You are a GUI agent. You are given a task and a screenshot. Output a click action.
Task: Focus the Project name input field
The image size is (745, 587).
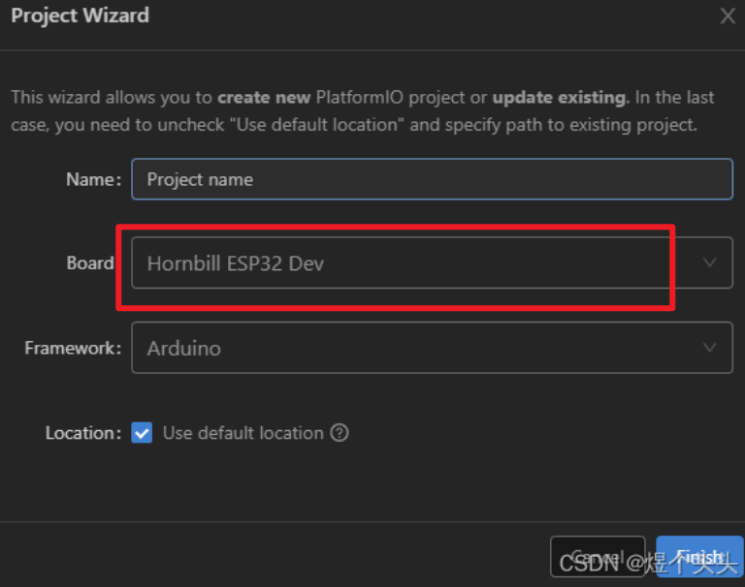tap(432, 179)
